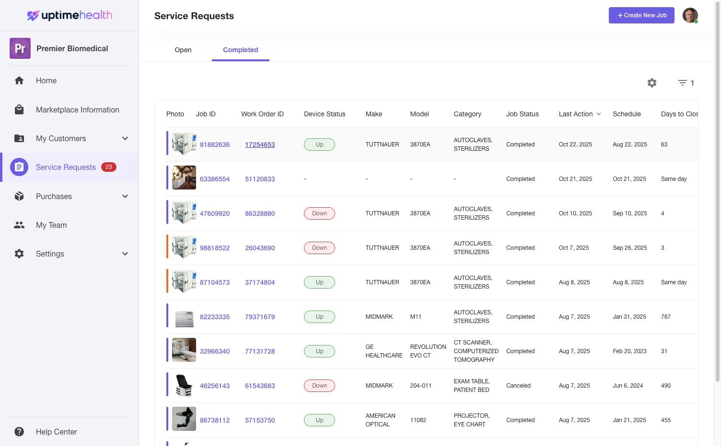Open table column settings gear

(652, 83)
